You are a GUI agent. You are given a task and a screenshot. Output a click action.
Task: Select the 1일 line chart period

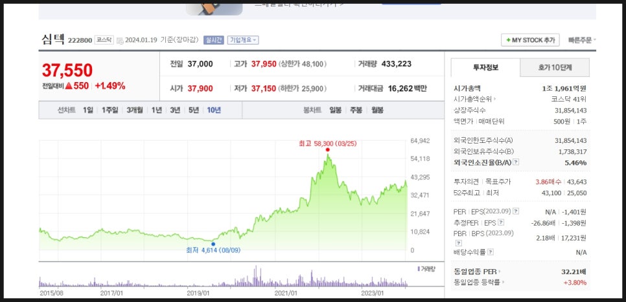(x=88, y=110)
